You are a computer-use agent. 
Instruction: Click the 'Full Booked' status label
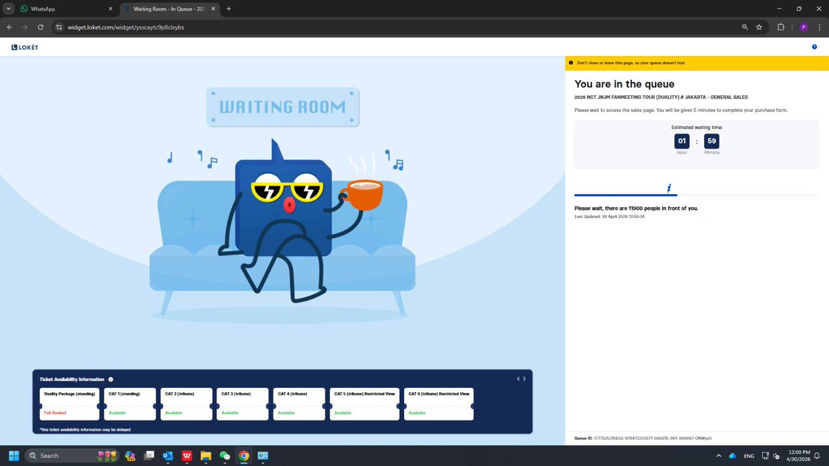pyautogui.click(x=55, y=413)
